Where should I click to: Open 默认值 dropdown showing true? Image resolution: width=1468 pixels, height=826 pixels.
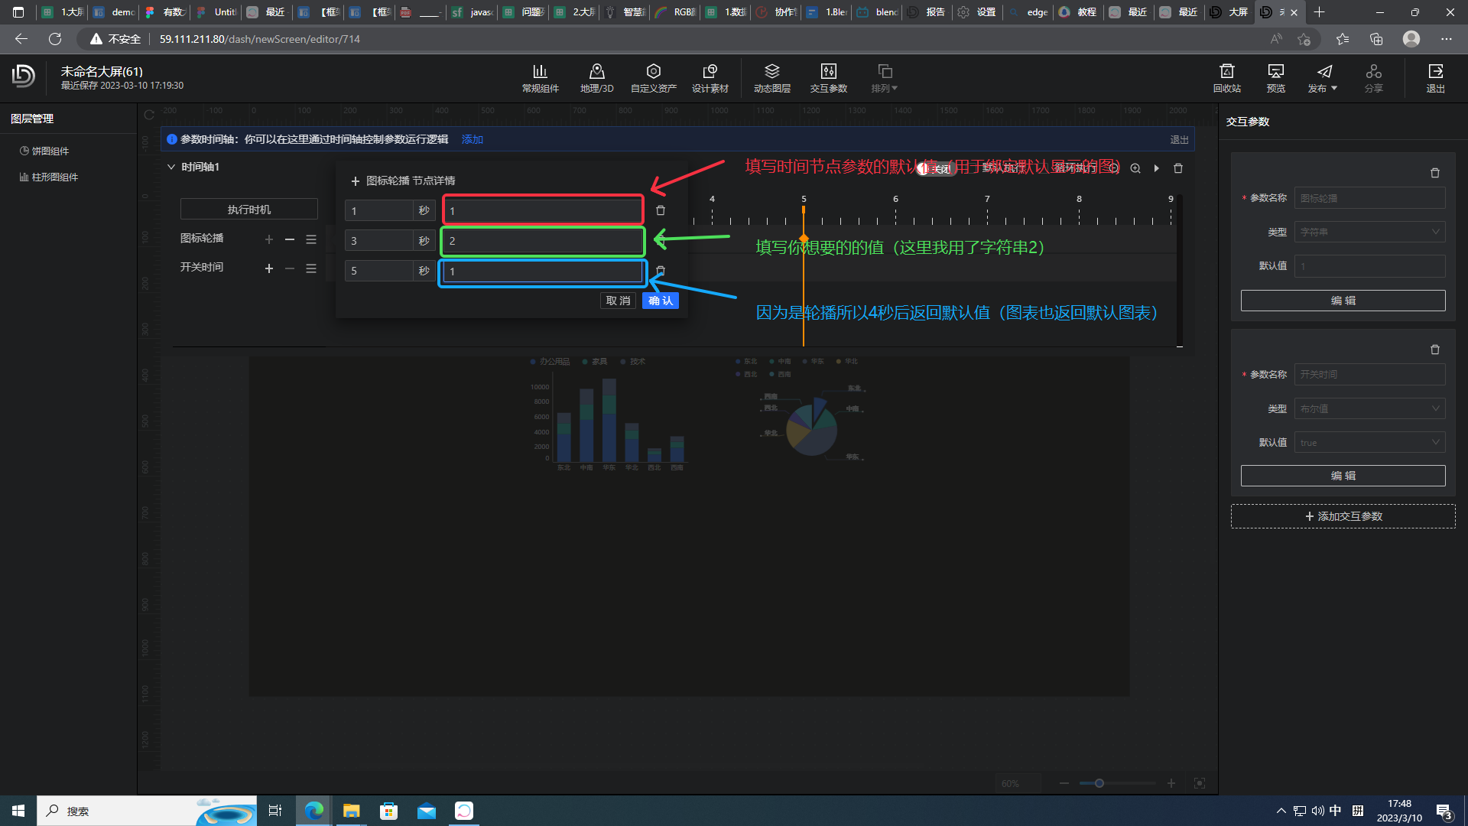coord(1369,442)
